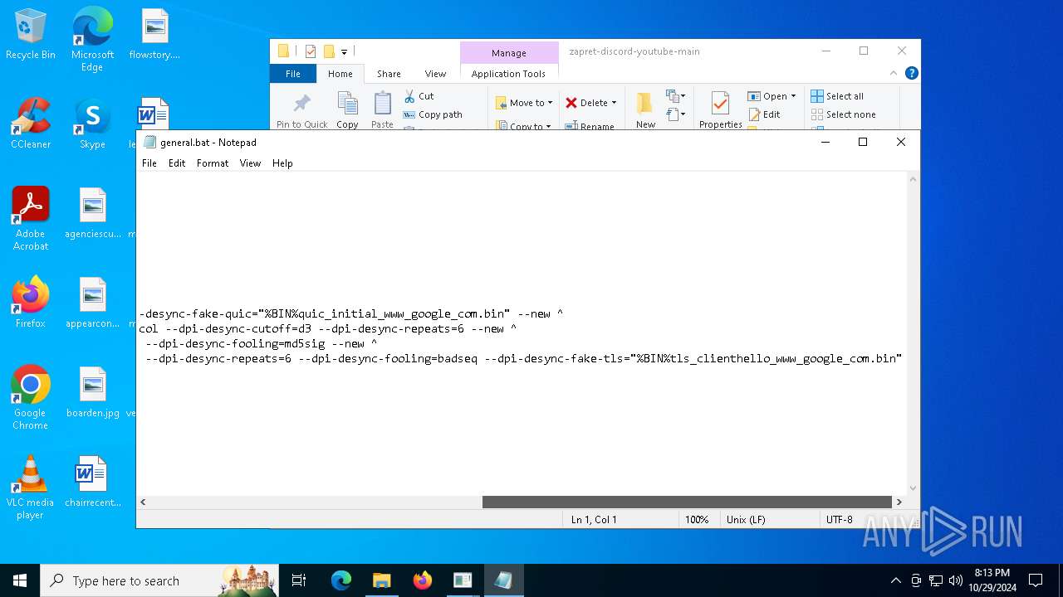Click the Delete button in Explorer

coord(586,103)
